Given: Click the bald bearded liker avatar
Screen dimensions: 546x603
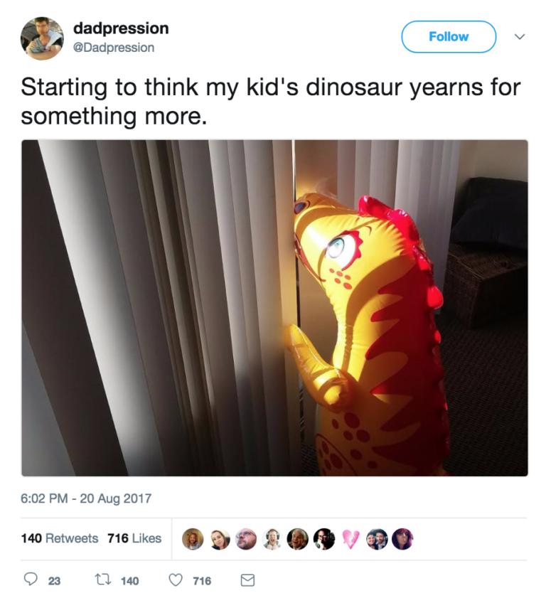Looking at the screenshot, I should pyautogui.click(x=245, y=538).
